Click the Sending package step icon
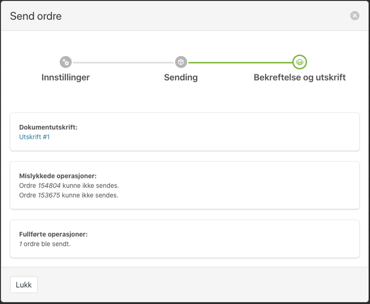Image resolution: width=370 pixels, height=304 pixels. 181,62
